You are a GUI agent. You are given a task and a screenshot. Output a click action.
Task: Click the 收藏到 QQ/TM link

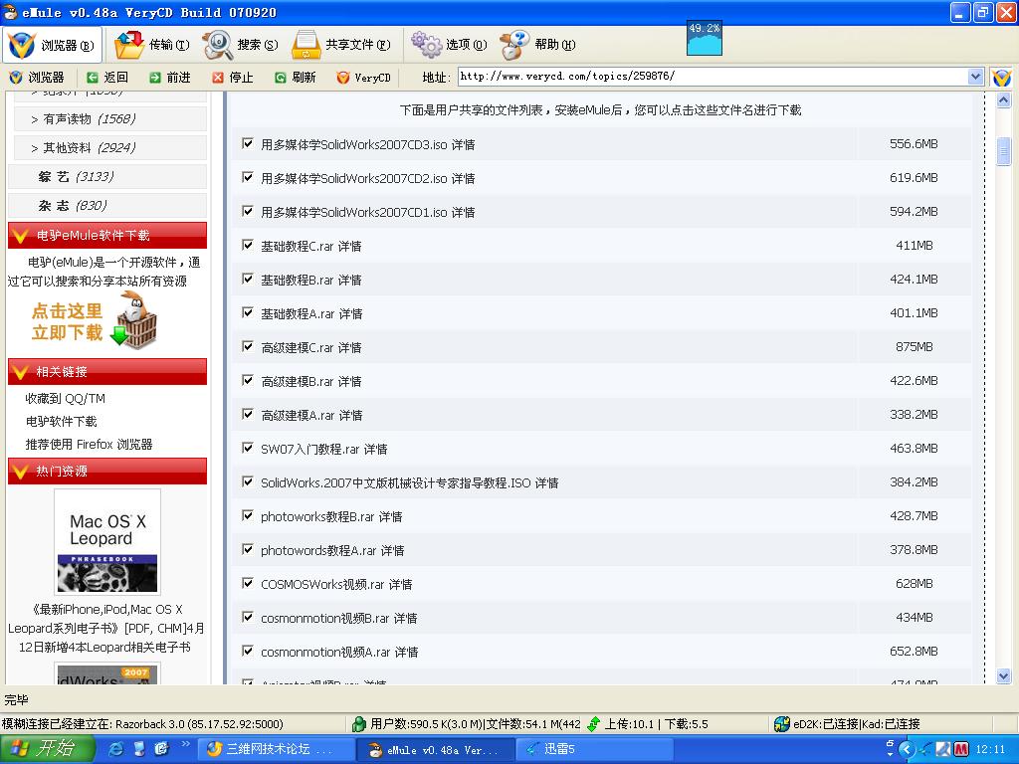pos(65,398)
